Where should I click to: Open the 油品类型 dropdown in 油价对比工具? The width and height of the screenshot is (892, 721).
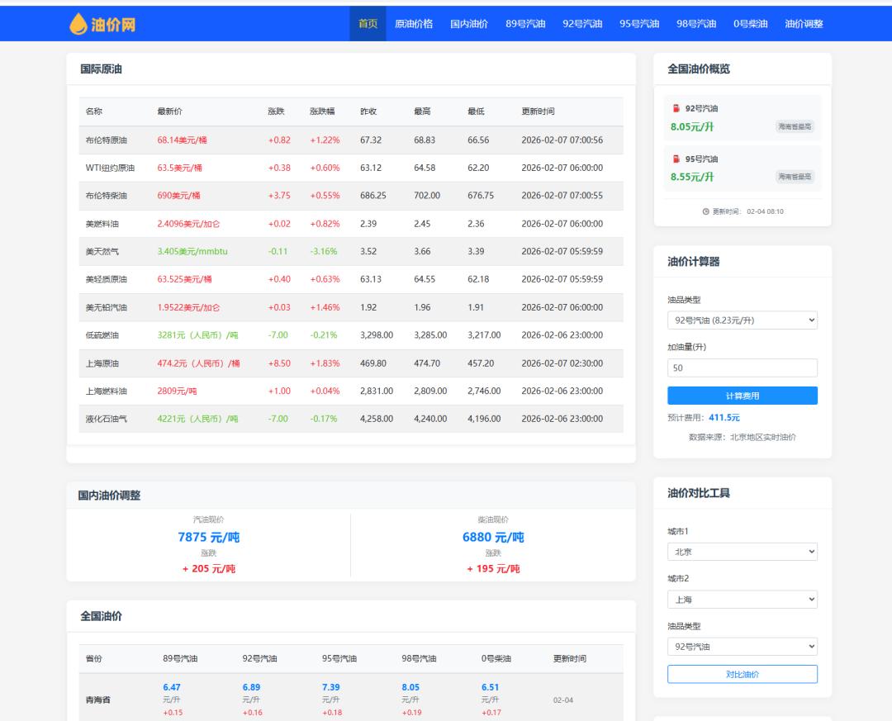(x=742, y=647)
